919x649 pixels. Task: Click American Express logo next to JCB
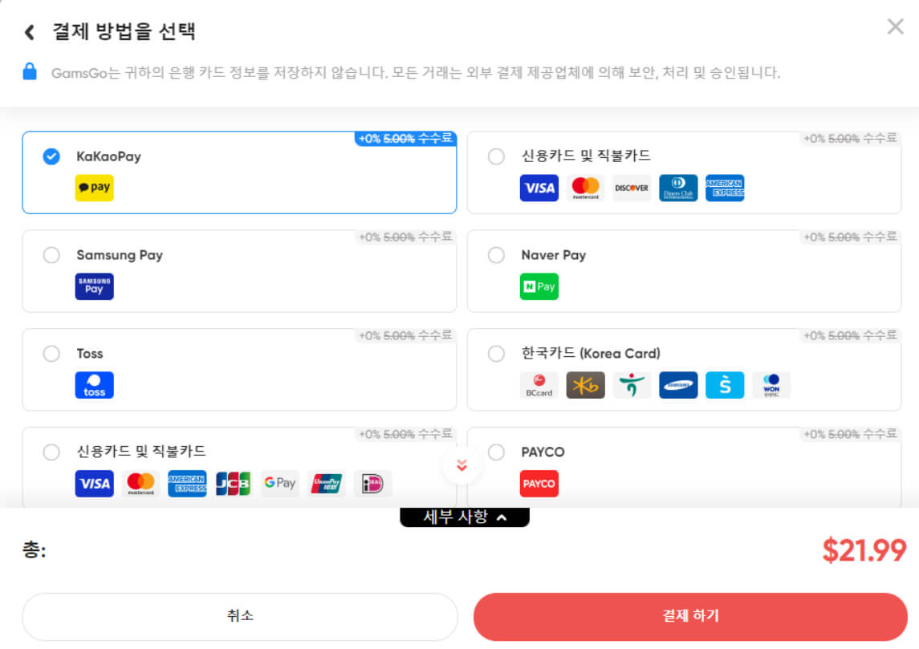187,483
